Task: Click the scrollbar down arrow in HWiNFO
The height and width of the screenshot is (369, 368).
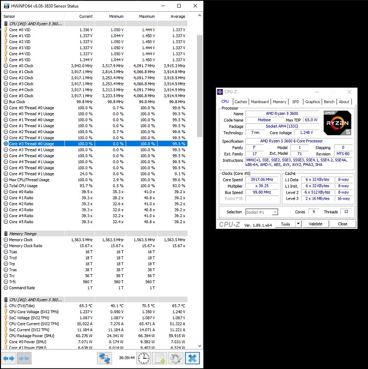Action: 199,346
